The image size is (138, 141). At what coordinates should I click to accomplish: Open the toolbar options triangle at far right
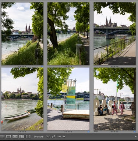(x=136, y=137)
